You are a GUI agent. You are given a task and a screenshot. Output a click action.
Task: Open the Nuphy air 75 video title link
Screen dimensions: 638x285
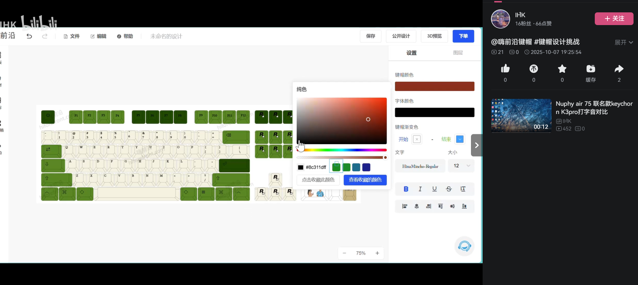coord(594,108)
